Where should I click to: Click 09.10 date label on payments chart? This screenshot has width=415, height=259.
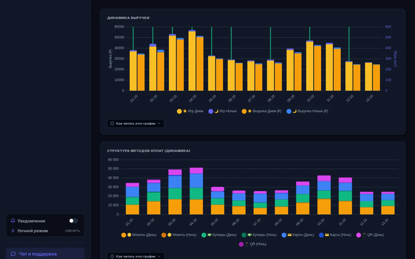pyautogui.click(x=299, y=222)
